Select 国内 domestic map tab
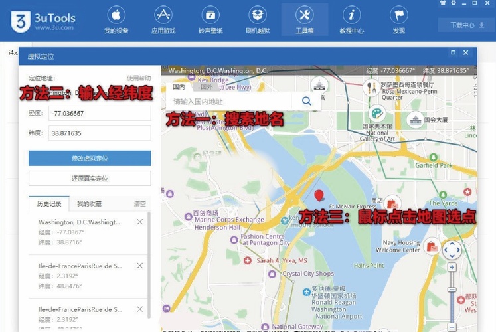This screenshot has height=332, width=496. click(x=179, y=86)
